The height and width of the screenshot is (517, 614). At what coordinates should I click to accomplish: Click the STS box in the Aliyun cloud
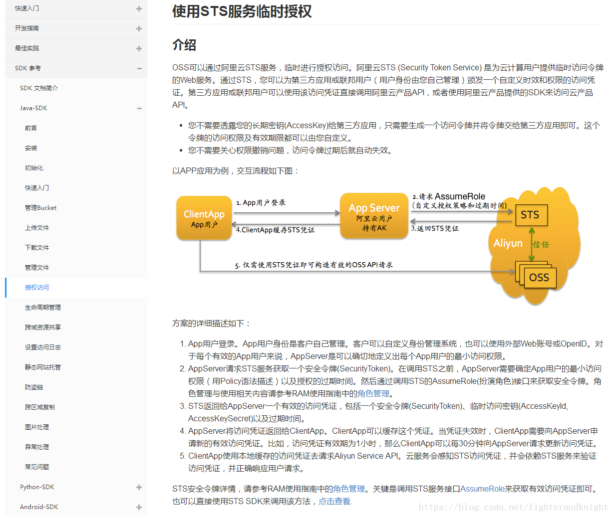pos(531,215)
